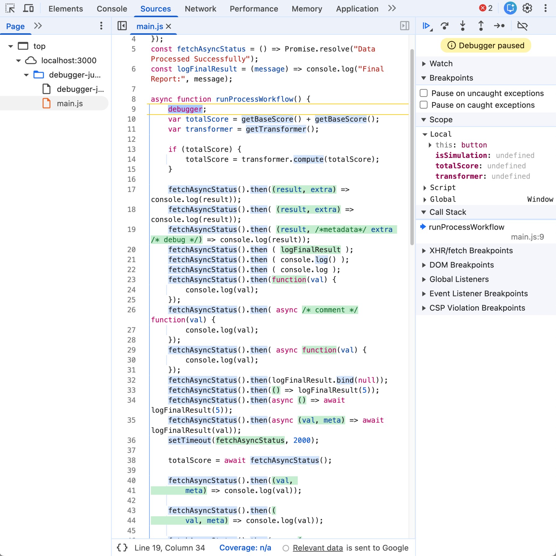This screenshot has height=556, width=556.
Task: Enable Pause on uncaught exceptions
Action: [424, 93]
